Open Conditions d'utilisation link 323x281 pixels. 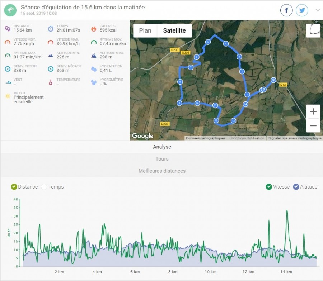coord(247,138)
